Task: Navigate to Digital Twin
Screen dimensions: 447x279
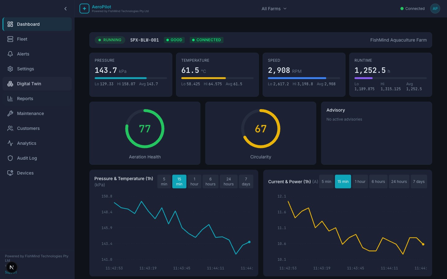Action: [x=37, y=84]
